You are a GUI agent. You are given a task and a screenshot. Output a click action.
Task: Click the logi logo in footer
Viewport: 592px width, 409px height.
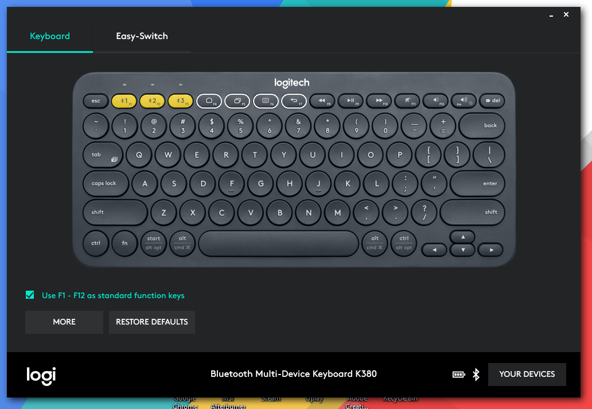click(41, 375)
